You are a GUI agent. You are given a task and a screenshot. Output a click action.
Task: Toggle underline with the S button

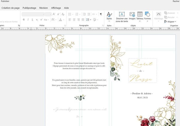(32, 20)
